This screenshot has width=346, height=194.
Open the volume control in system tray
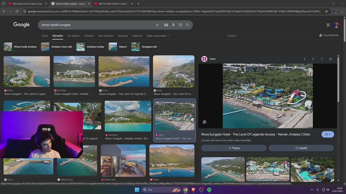328,190
